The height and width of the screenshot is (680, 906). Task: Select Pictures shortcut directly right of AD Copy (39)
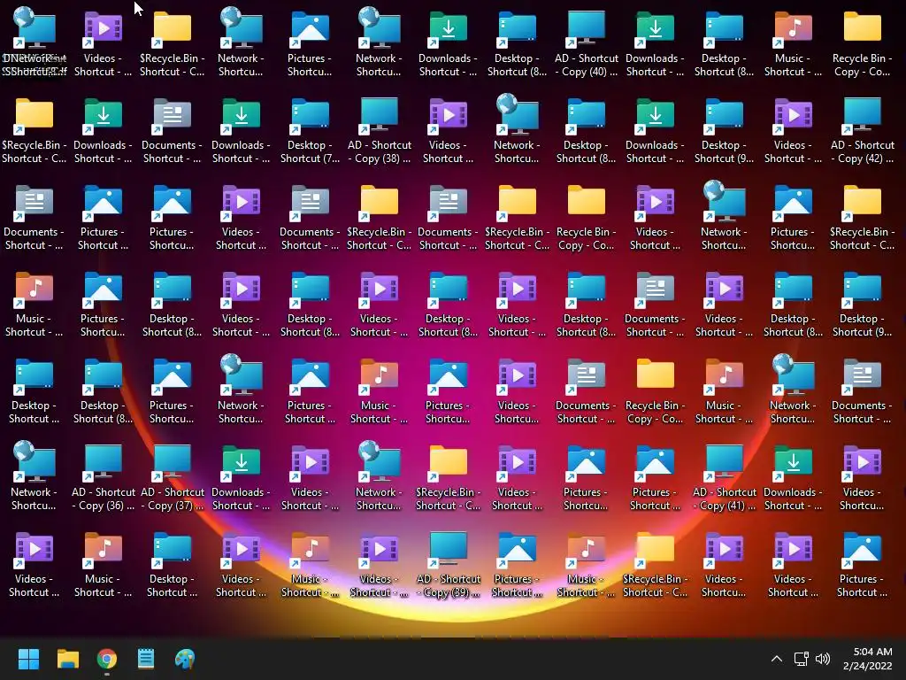(x=517, y=564)
